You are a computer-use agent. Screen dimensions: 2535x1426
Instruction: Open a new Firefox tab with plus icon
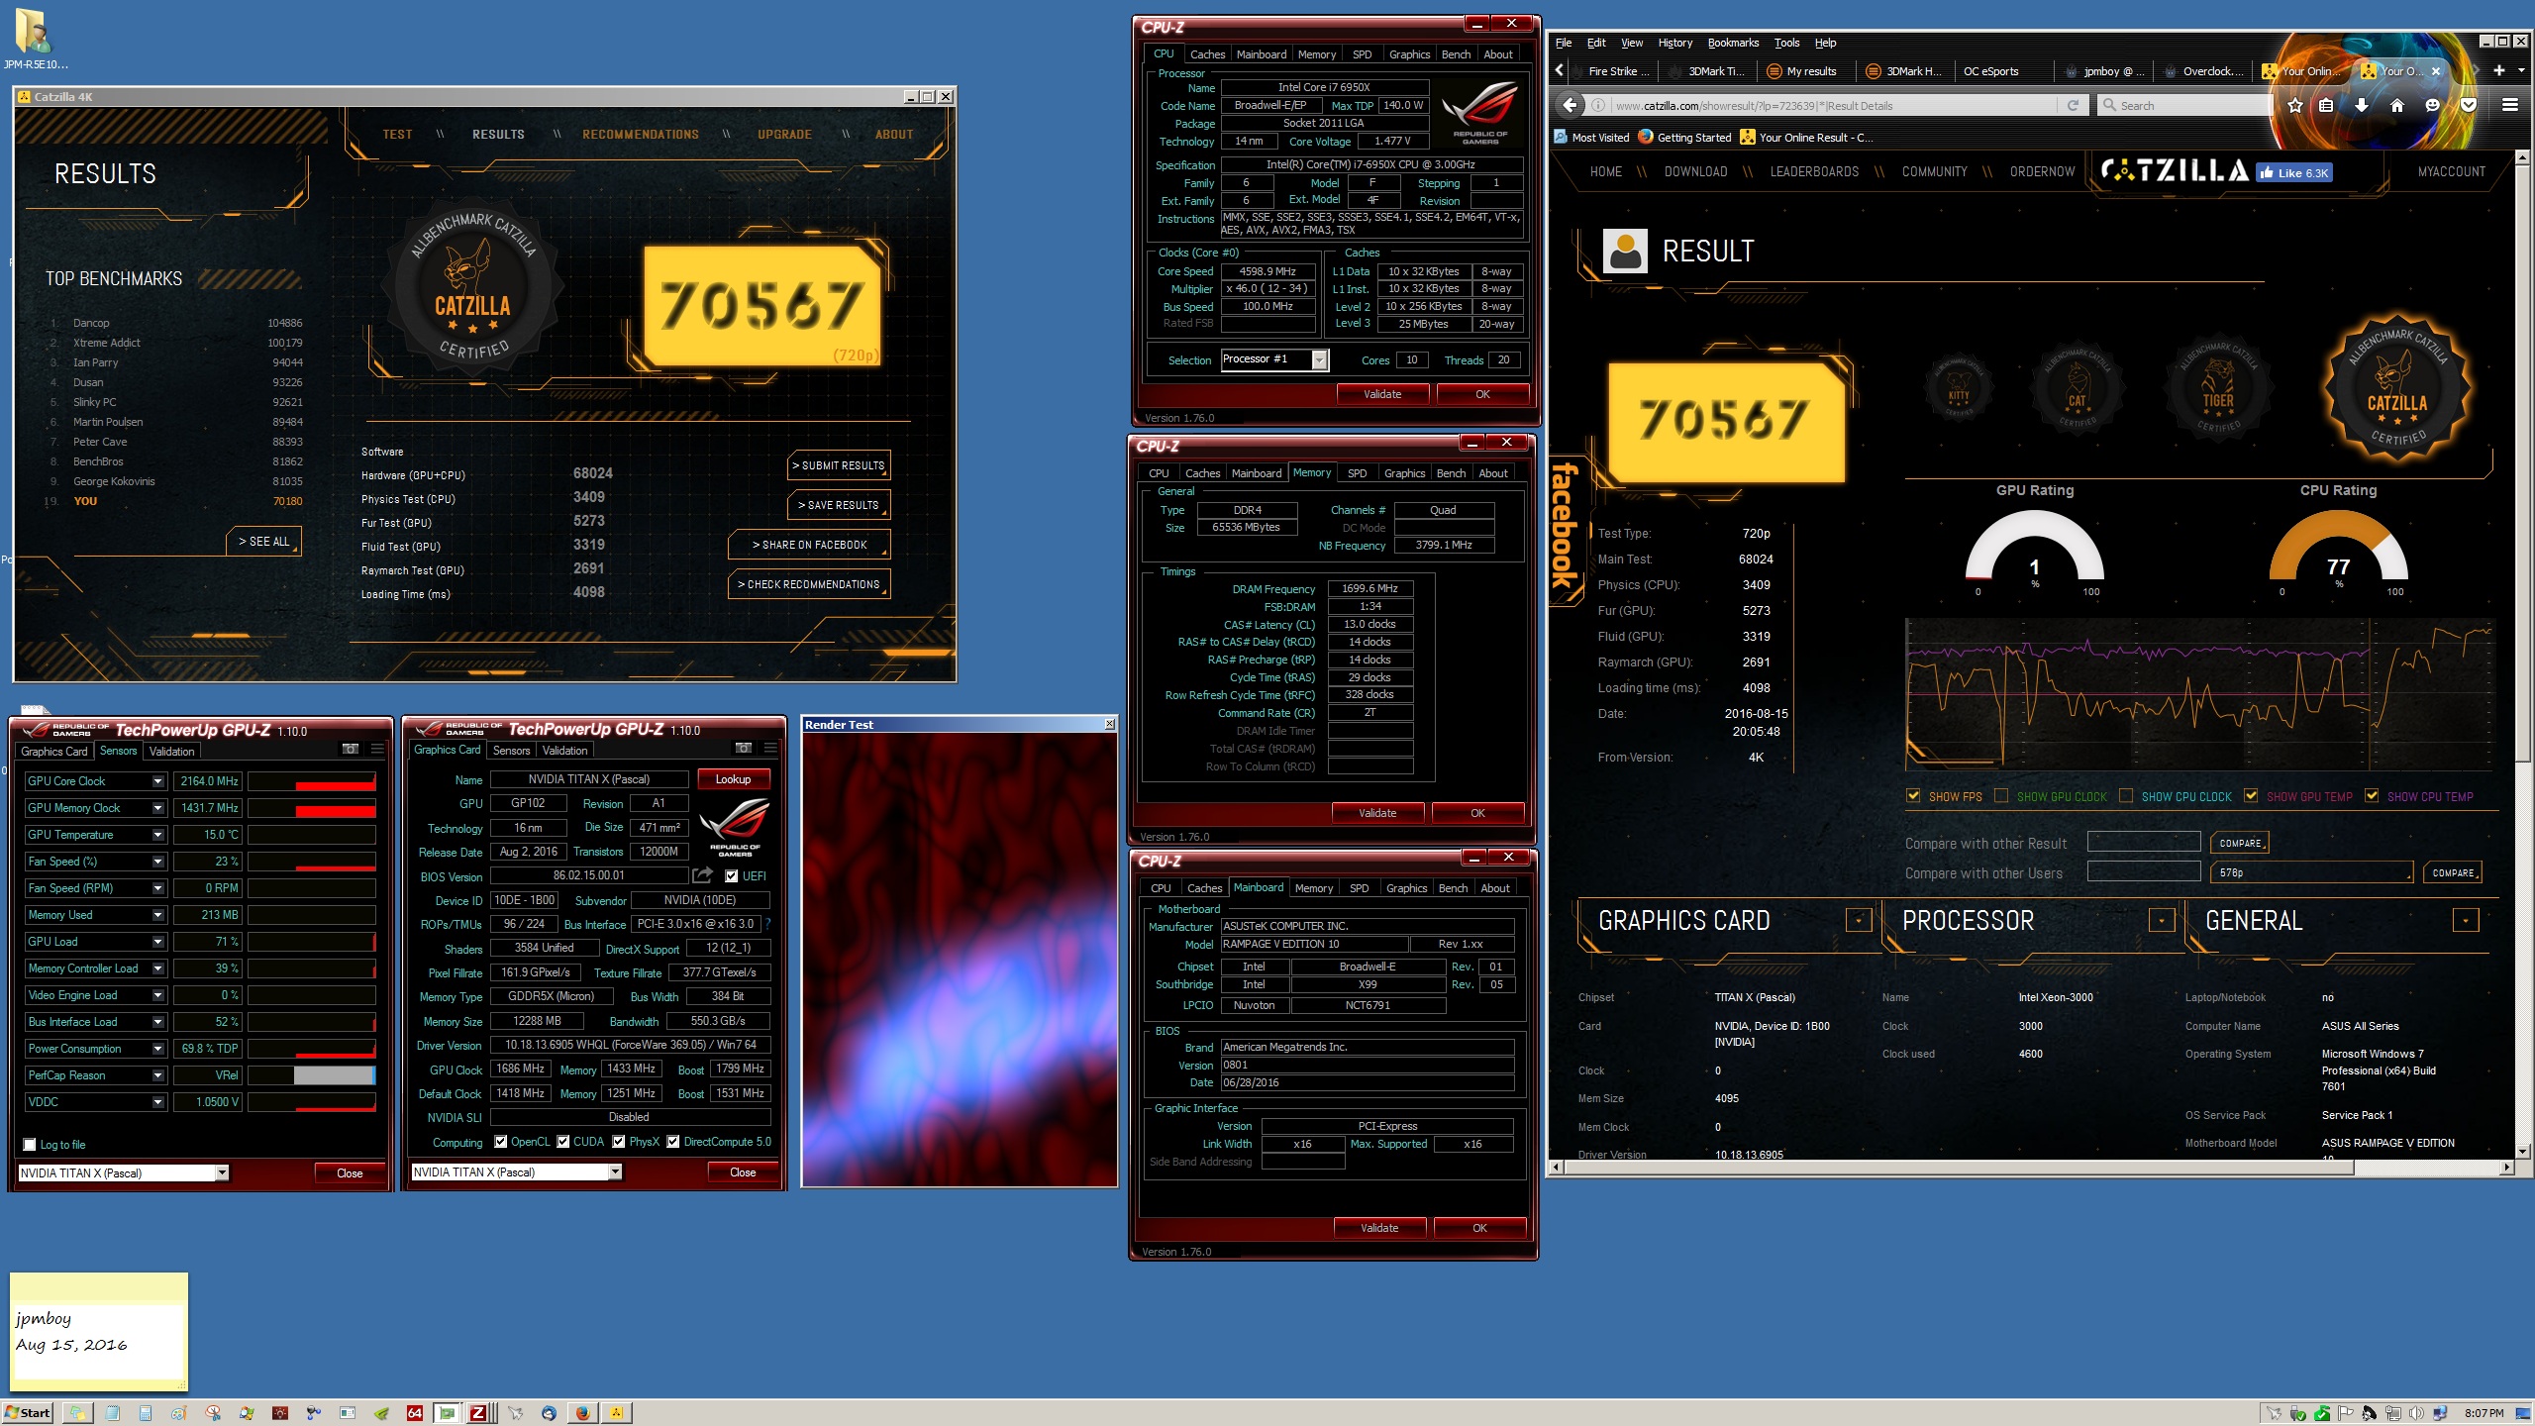coord(2498,70)
